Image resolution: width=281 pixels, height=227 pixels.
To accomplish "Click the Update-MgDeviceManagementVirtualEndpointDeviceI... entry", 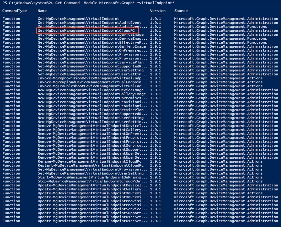I will tap(92, 185).
